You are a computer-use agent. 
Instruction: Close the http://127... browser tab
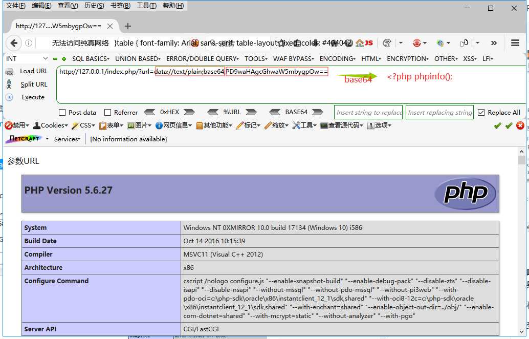tap(110, 26)
